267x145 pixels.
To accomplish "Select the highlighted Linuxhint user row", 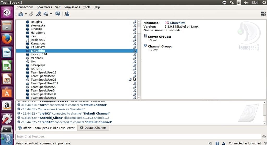I will 77,51.
